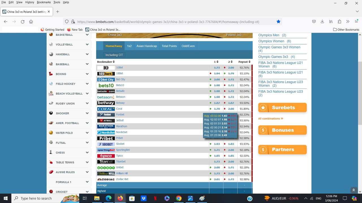Open the Downloads panel icon
The image size is (362, 203).
pyautogui.click(x=322, y=21)
